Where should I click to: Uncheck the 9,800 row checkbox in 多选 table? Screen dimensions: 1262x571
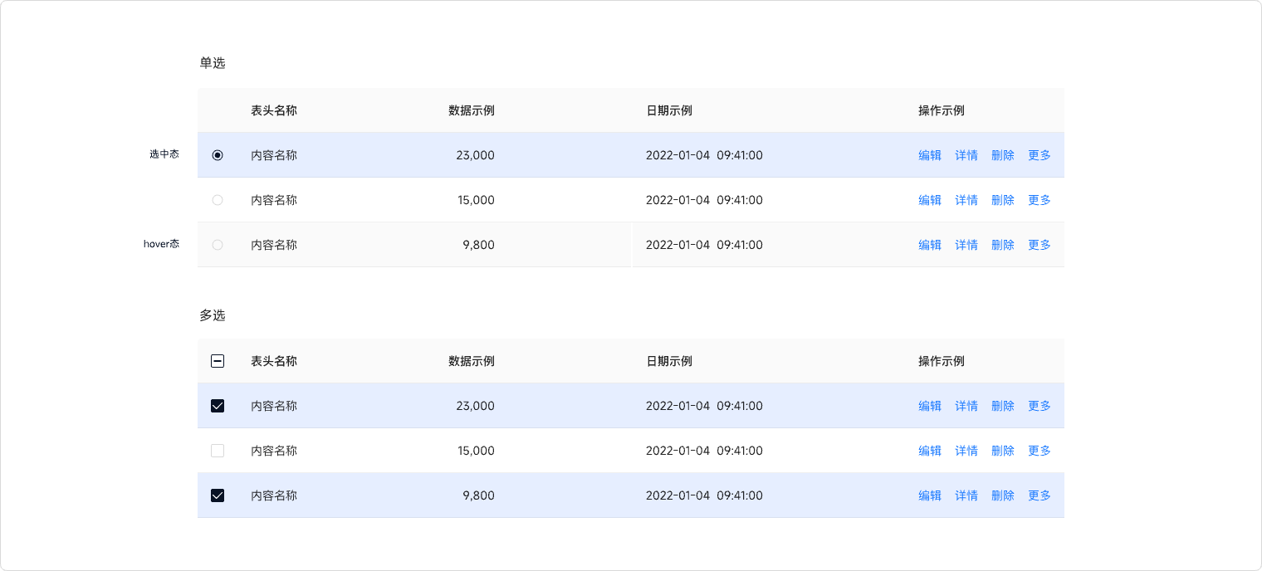218,495
